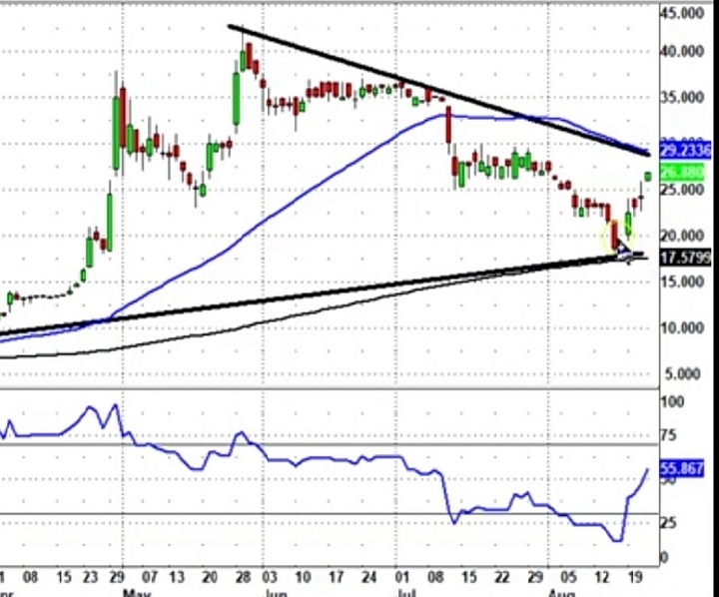The height and width of the screenshot is (597, 719).
Task: Click the 19 date label on time axis
Action: (x=635, y=577)
